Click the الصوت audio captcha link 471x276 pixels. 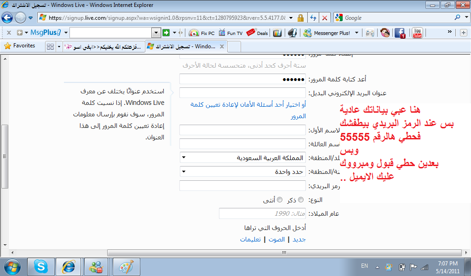click(x=276, y=239)
